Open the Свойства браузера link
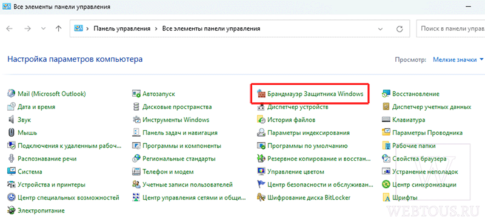 419,158
